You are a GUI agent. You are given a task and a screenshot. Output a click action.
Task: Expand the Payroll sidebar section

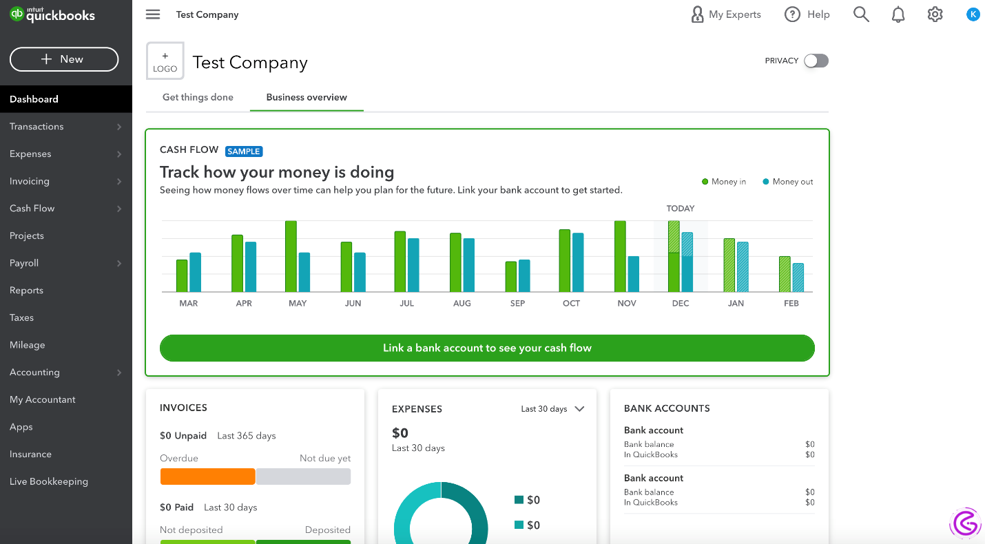pos(65,262)
